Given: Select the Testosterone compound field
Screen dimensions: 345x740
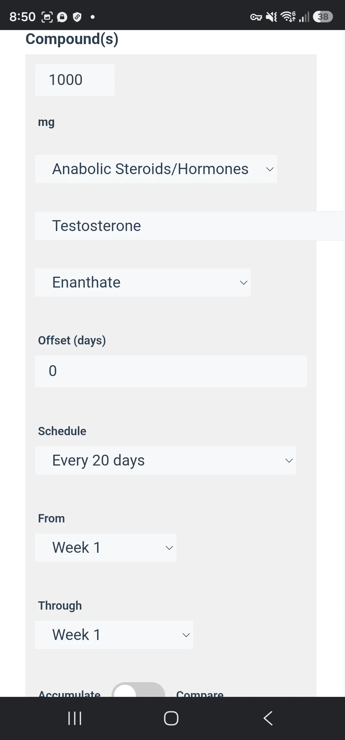Looking at the screenshot, I should coord(190,226).
